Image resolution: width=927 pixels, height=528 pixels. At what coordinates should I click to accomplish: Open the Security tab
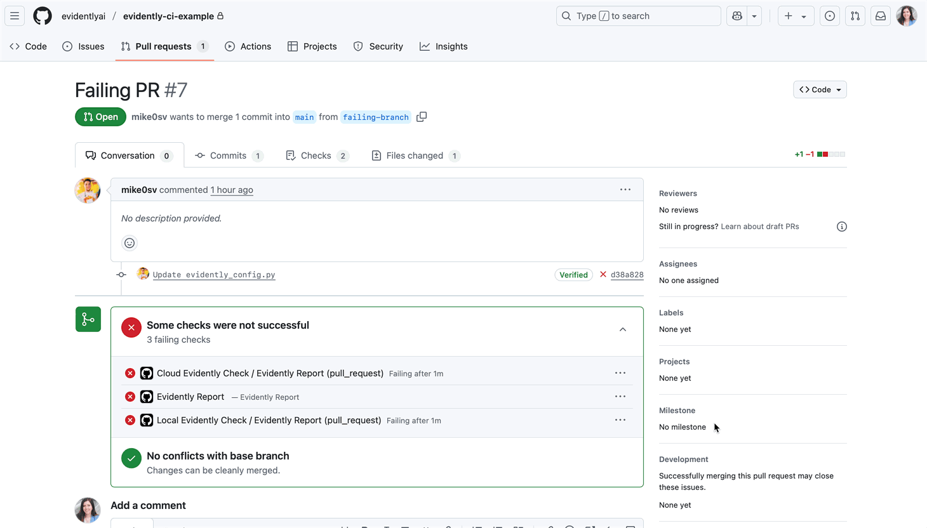[378, 46]
